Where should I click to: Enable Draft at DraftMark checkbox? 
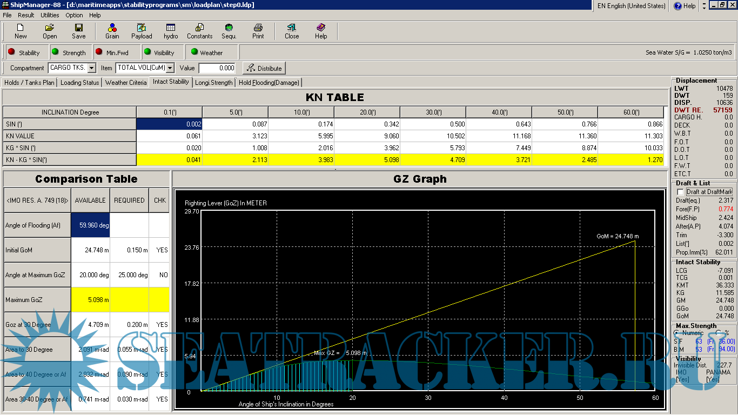point(680,192)
